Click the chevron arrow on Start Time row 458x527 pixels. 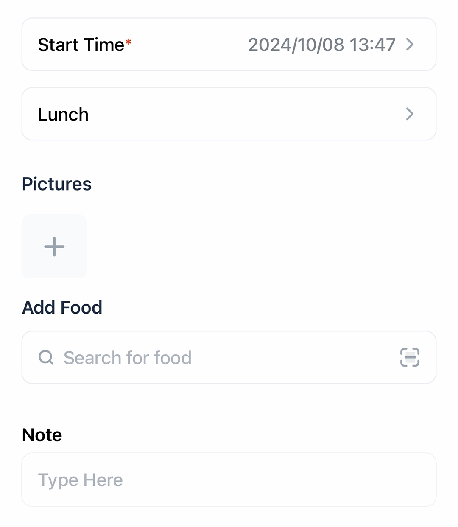coord(410,44)
